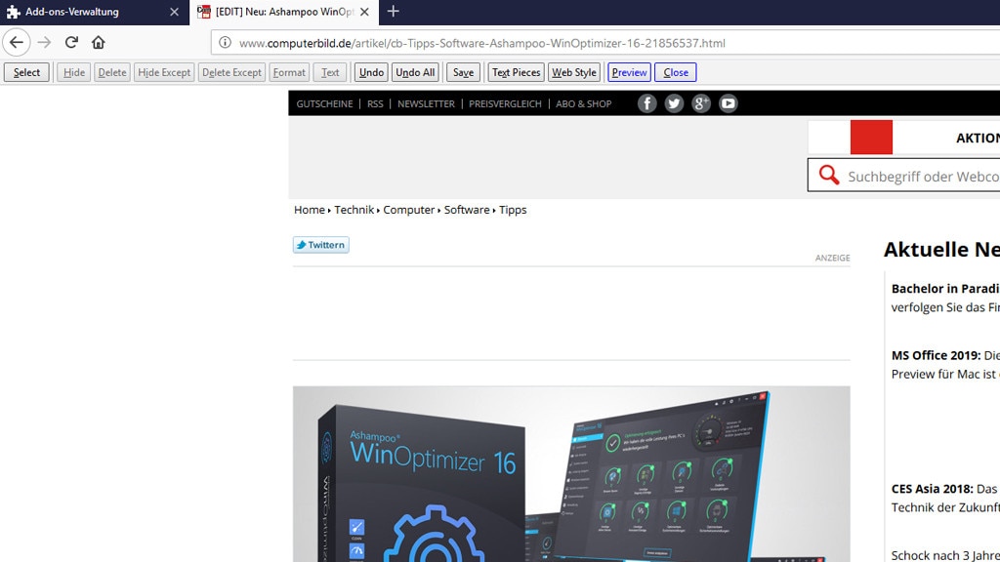
Task: Click the browser back arrow button
Action: click(x=17, y=43)
